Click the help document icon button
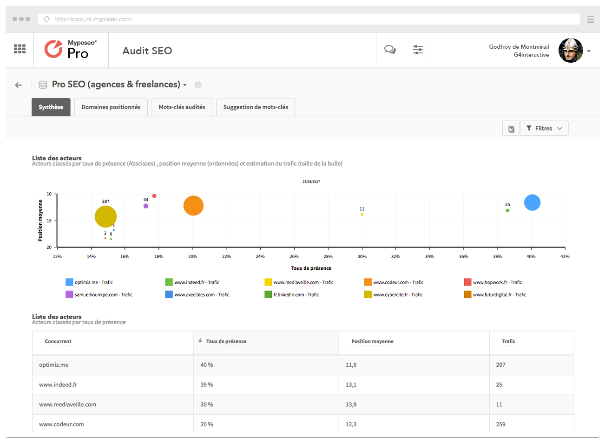Viewport: 605px width, 442px height. coord(511,129)
